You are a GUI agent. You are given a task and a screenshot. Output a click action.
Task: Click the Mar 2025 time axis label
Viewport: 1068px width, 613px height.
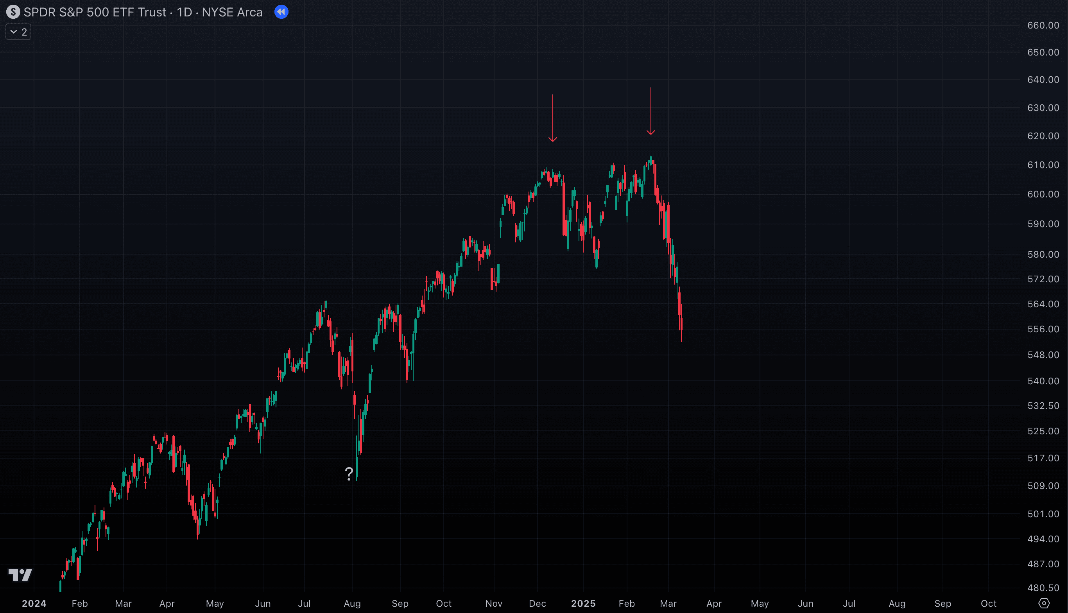pos(668,603)
